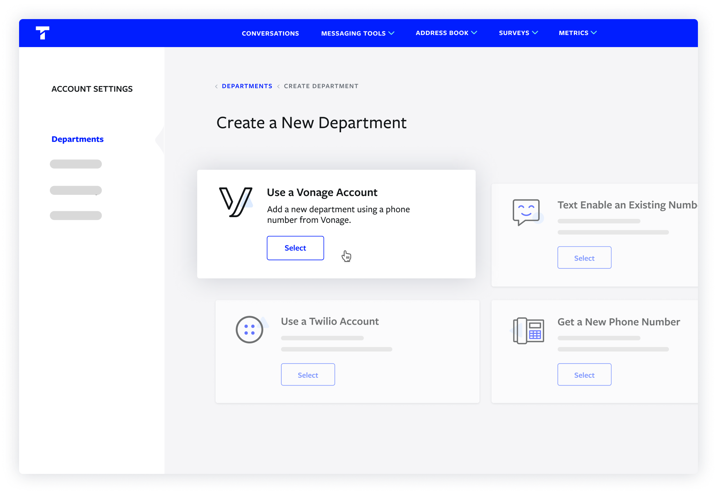This screenshot has width=717, height=493.
Task: Click the Twilio circular dots icon
Action: pyautogui.click(x=249, y=329)
